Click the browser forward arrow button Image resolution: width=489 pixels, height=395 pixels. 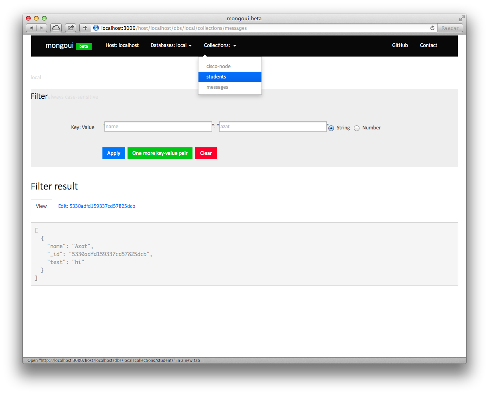click(x=41, y=28)
